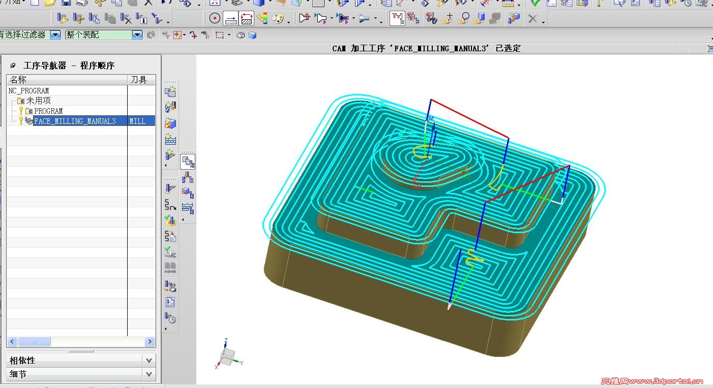Click the Shop Documentation icon
Viewport: 713px width, 388px height.
(170, 302)
